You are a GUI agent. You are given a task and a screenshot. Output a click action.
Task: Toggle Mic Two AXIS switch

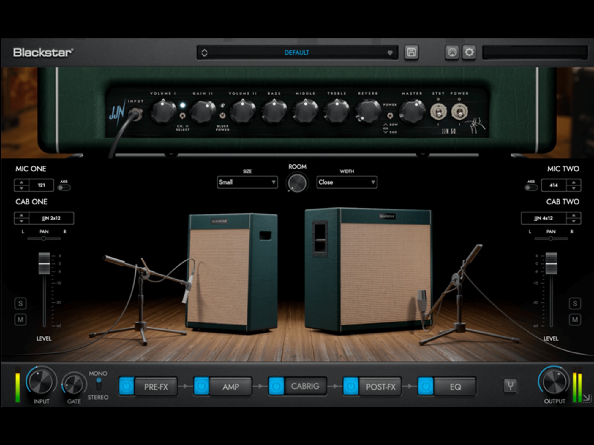point(531,188)
